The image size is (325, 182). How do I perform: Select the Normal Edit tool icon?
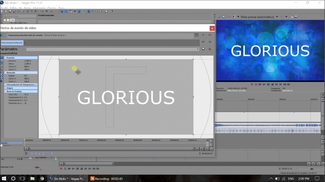point(88,11)
